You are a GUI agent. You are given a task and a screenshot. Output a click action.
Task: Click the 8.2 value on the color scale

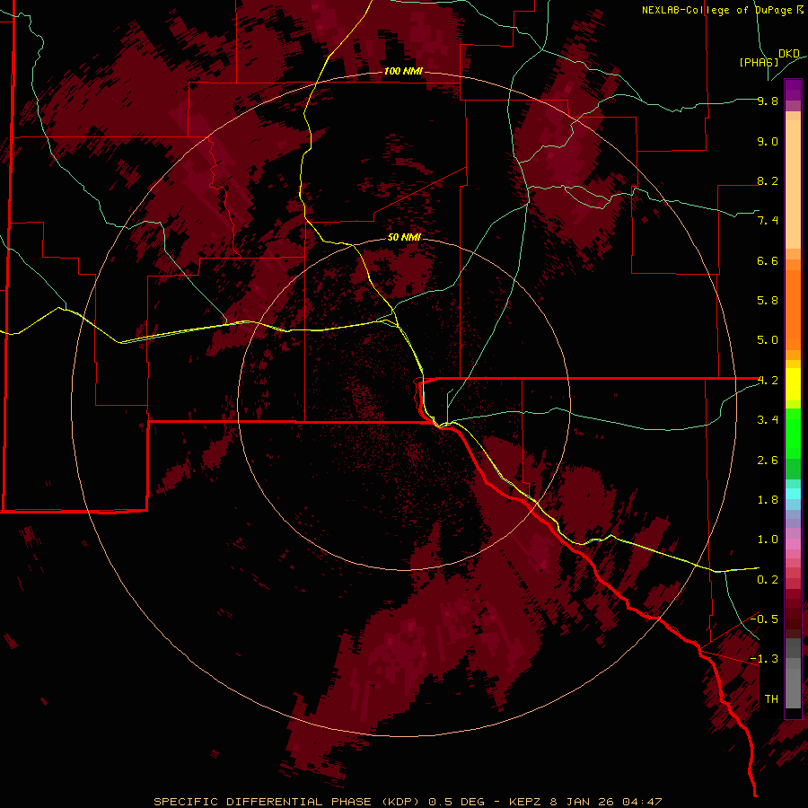(768, 180)
